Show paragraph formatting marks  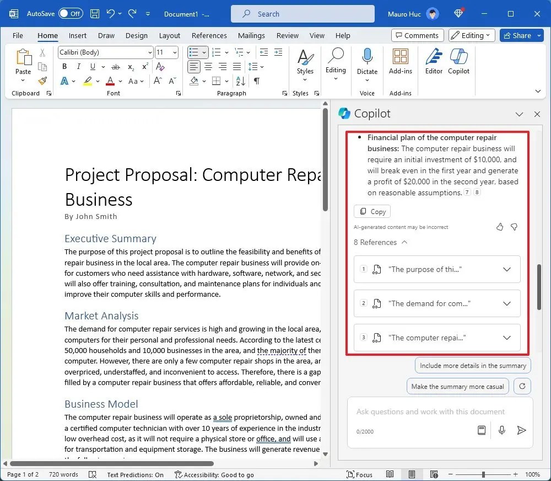pyautogui.click(x=257, y=81)
